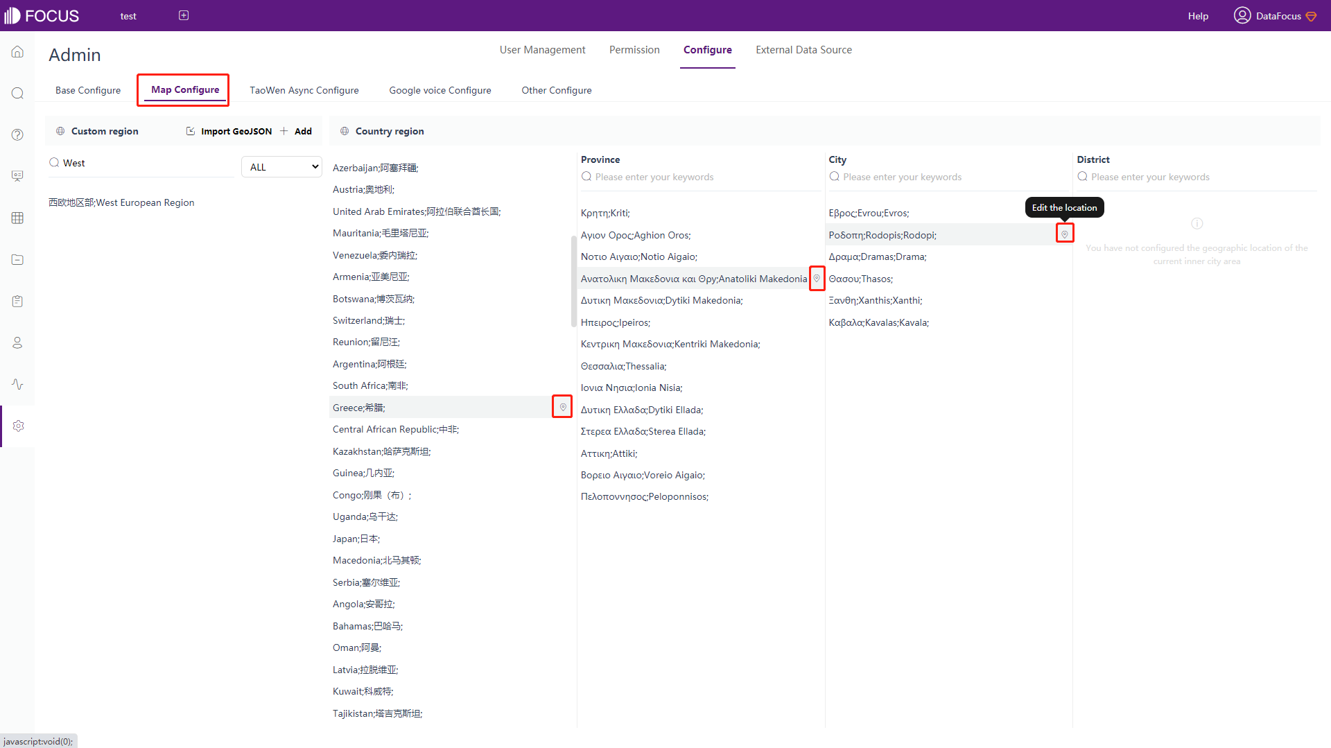Click the Help link

click(1198, 16)
